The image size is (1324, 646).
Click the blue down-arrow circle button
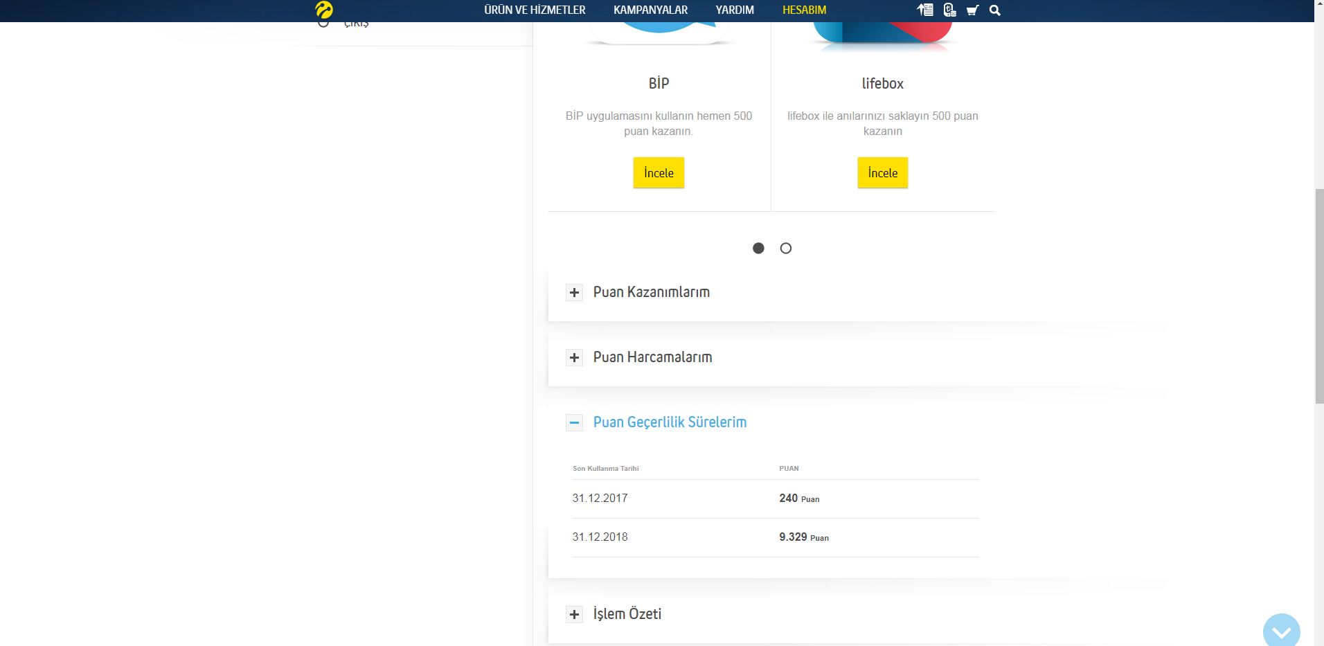coord(1281,631)
